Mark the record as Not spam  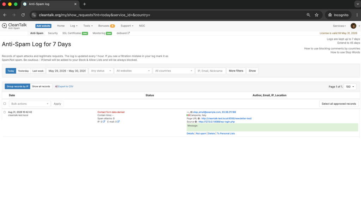tap(201, 134)
